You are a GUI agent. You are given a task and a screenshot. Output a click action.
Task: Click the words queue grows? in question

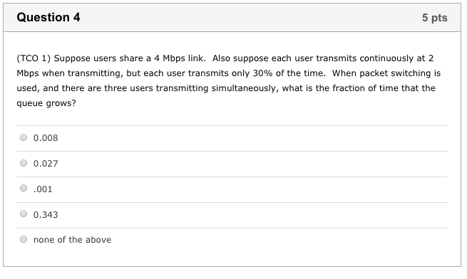(46, 103)
